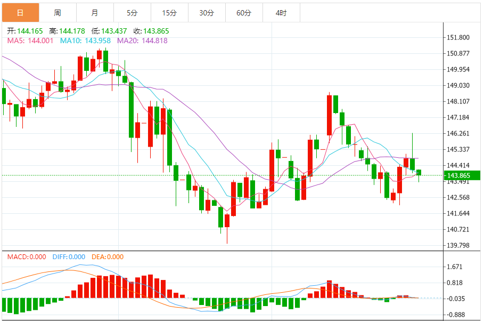Click the open price 144.165 value
Viewport: 484px width, 321px height.
[30, 31]
